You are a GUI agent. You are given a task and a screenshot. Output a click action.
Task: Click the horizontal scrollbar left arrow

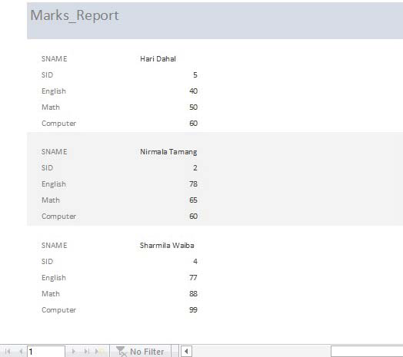coord(186,352)
